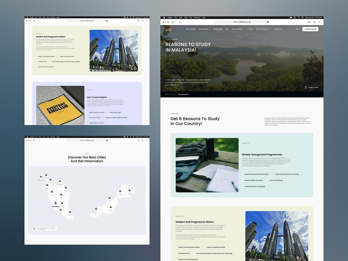
Task: Click the Malaysia site logo in right window
Action: 169,29
